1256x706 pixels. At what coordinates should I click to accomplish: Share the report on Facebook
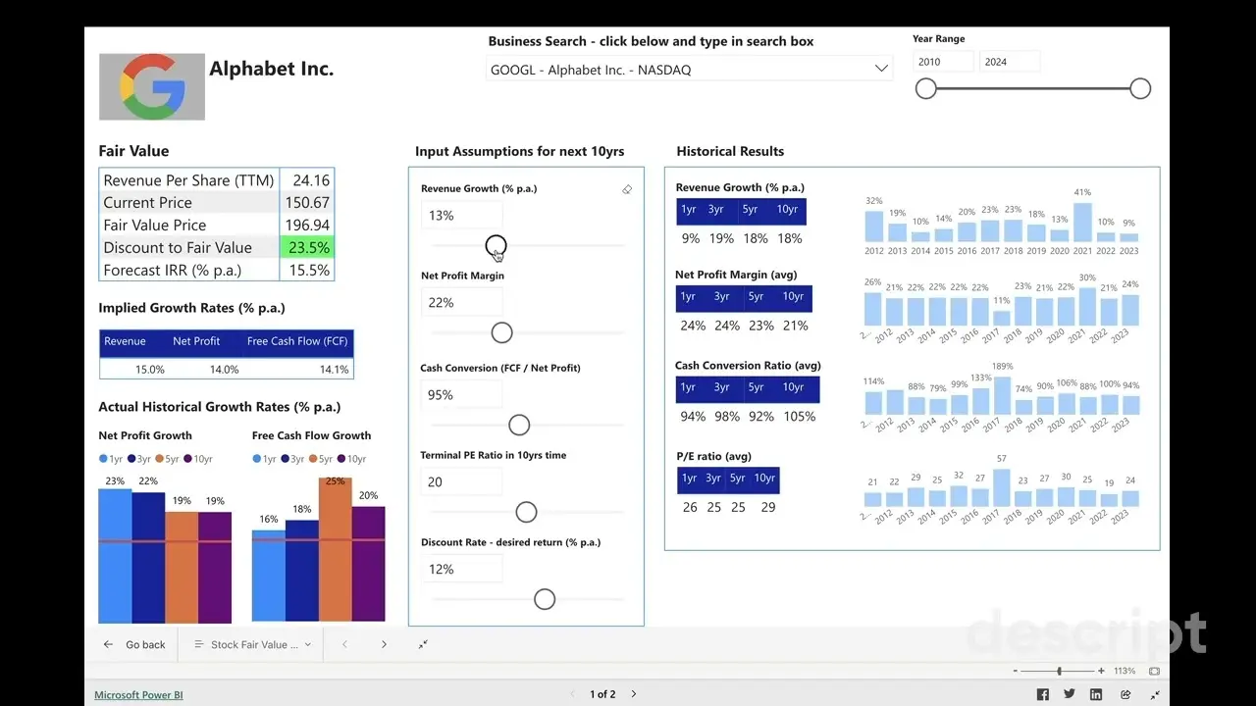coord(1042,694)
